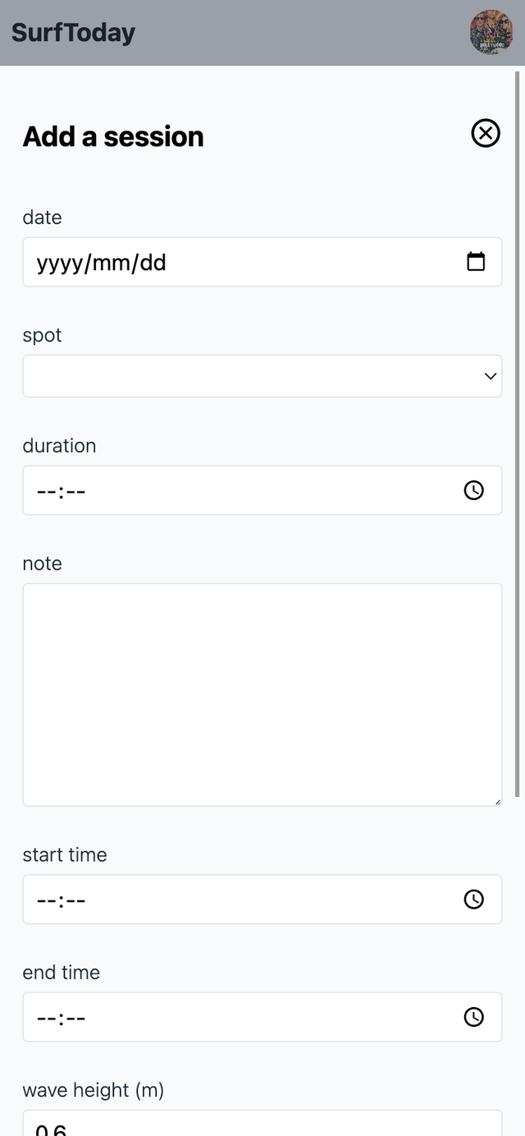525x1136 pixels.
Task: Click the clock icon in the start time field
Action: click(x=474, y=899)
